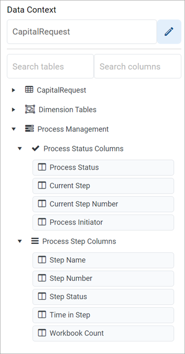Click the Dimension Tables group icon
The height and width of the screenshot is (354, 185).
[30, 110]
